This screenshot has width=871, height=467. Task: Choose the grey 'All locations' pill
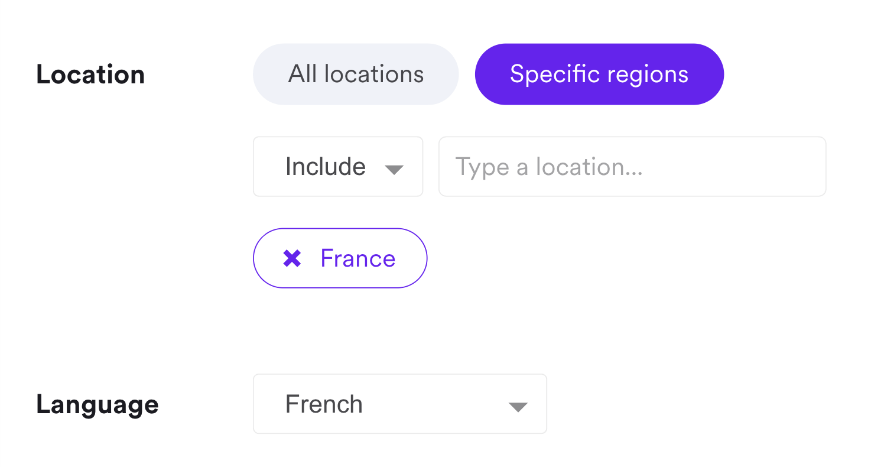[356, 74]
